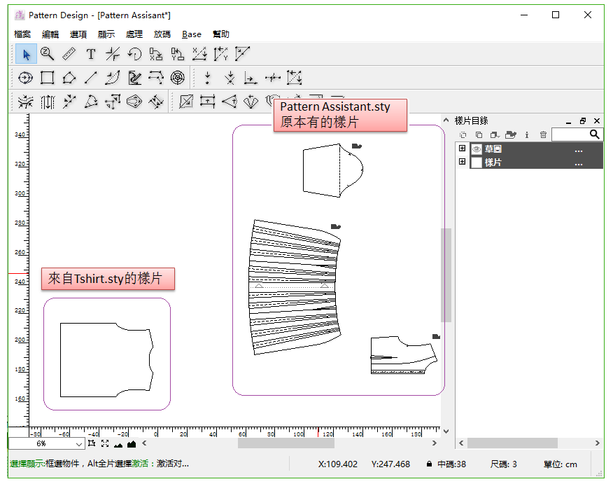This screenshot has width=613, height=484.
Task: Choose the Text tool
Action: tap(90, 54)
